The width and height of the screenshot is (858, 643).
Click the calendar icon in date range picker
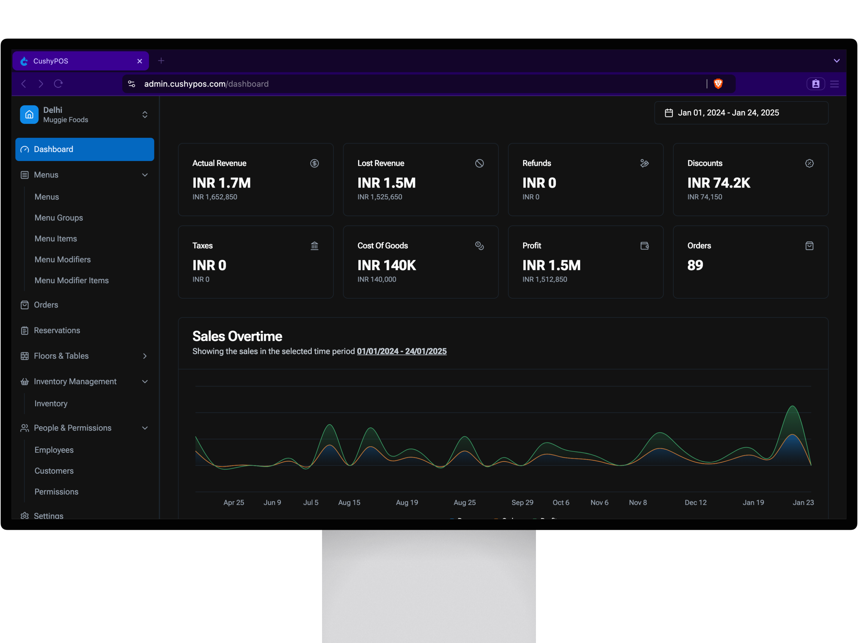pyautogui.click(x=669, y=113)
